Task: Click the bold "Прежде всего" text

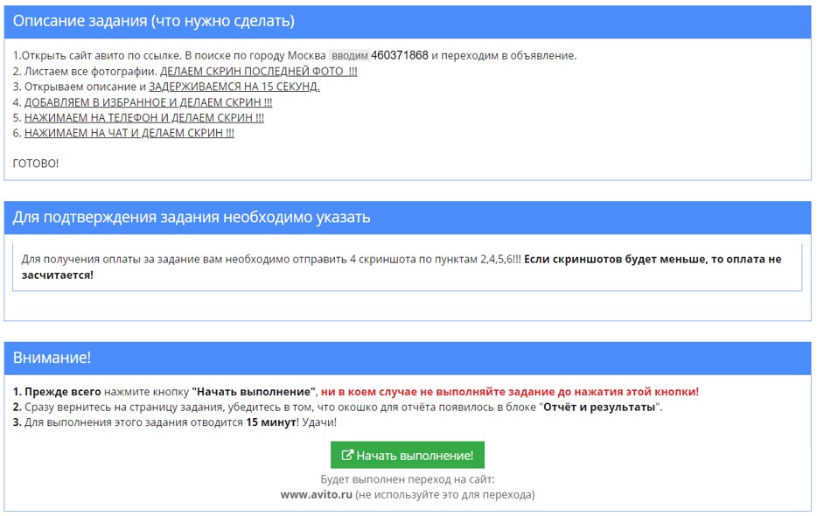Action: pyautogui.click(x=62, y=392)
